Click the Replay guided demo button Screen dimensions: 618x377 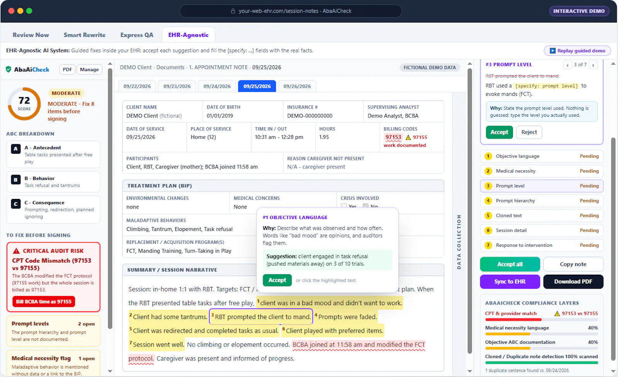pos(577,51)
